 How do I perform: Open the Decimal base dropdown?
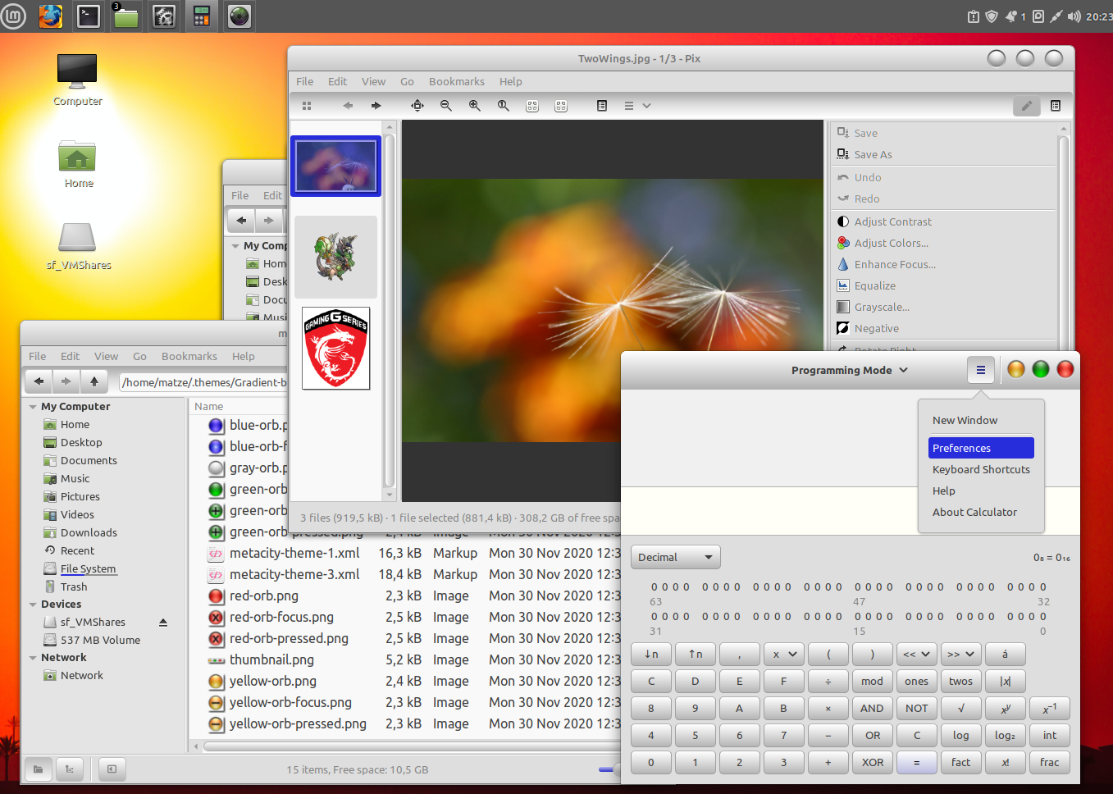675,557
